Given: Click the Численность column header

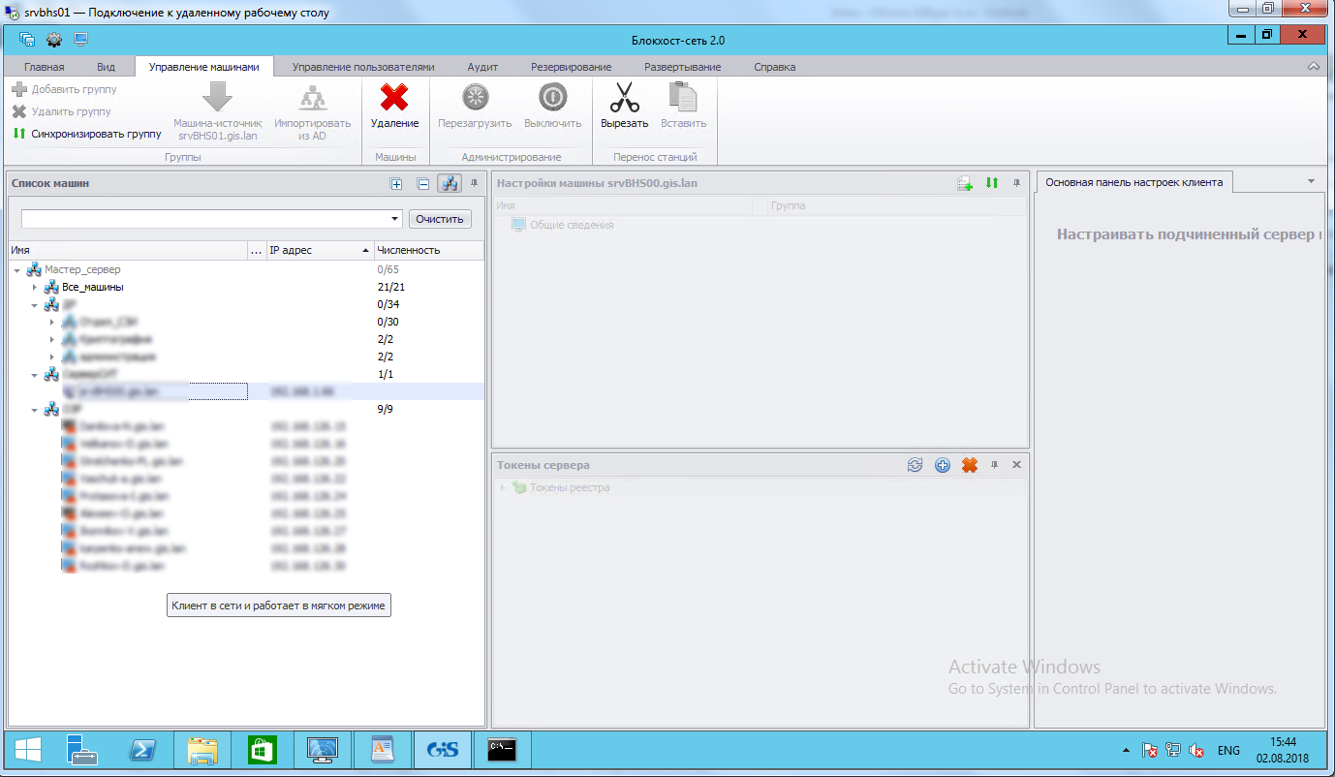Looking at the screenshot, I should (x=428, y=250).
